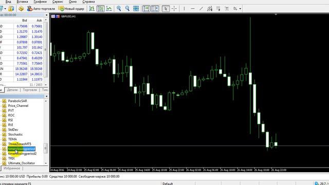Viewport: 329px width, 185px height.
Task: Select the text label tool
Action: click(x=227, y=9)
